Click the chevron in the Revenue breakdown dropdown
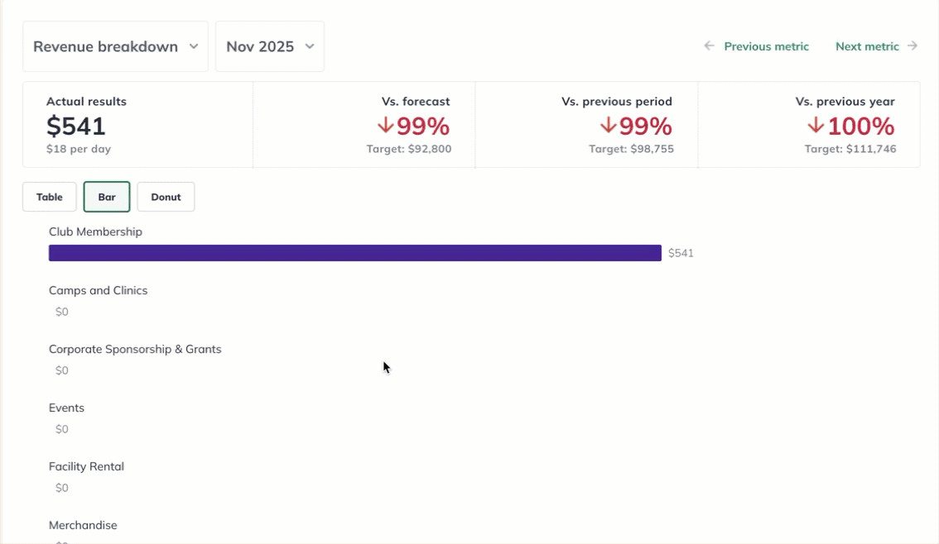The height and width of the screenshot is (544, 939). 194,46
